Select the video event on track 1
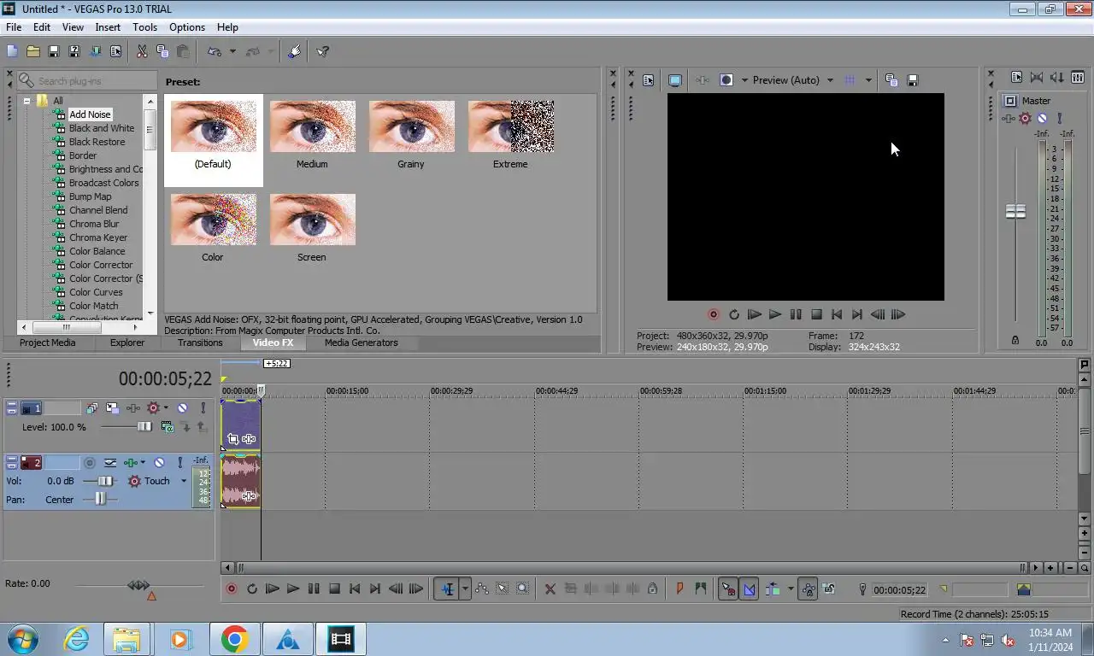This screenshot has height=656, width=1094. point(241,425)
